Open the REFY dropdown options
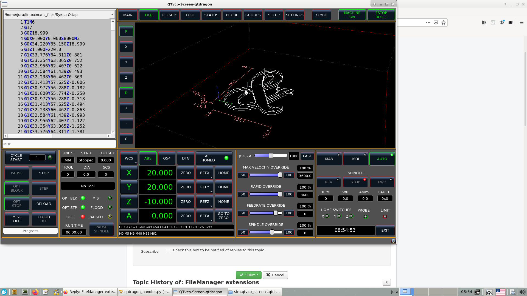The height and width of the screenshot is (296, 527). [211, 192]
